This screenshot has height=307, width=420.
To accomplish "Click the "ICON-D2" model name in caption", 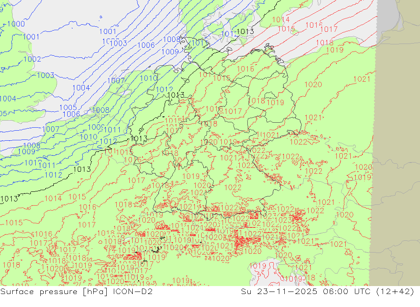I will pyautogui.click(x=133, y=291).
